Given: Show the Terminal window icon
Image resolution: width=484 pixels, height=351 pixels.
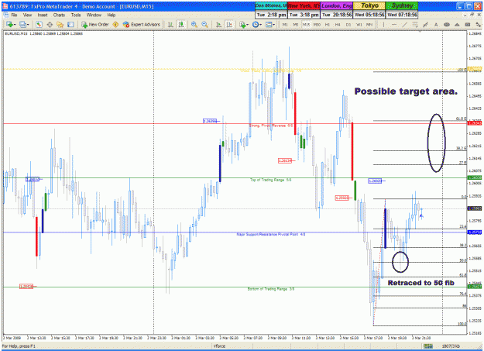Looking at the screenshot, I should click(x=70, y=25).
